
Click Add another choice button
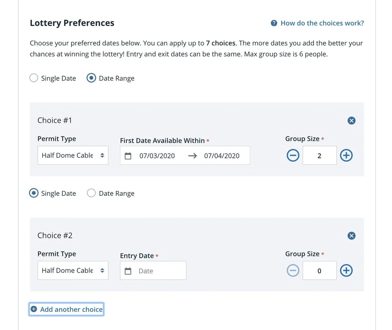66,309
